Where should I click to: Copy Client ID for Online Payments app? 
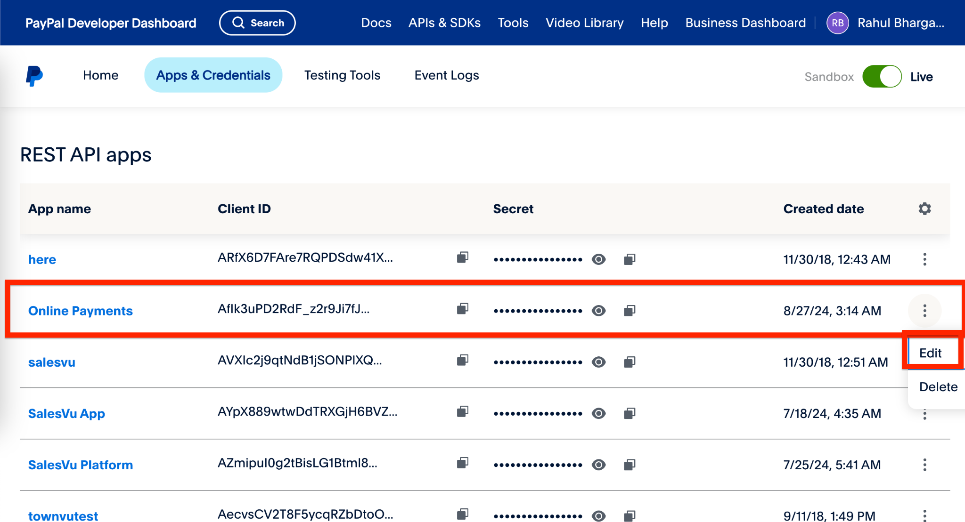tap(462, 309)
